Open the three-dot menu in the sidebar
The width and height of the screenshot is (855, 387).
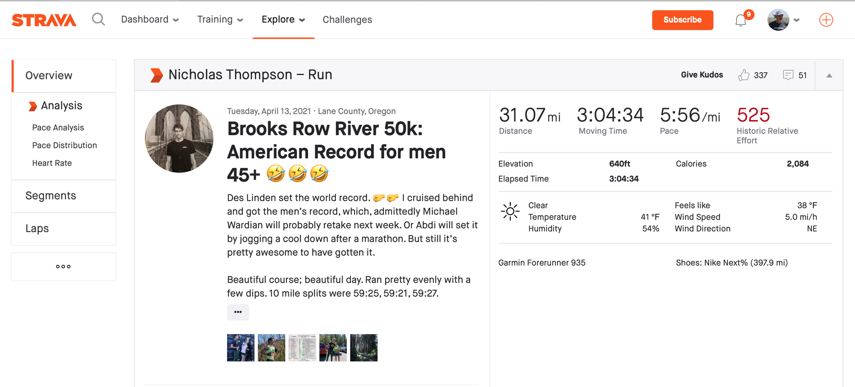click(63, 266)
